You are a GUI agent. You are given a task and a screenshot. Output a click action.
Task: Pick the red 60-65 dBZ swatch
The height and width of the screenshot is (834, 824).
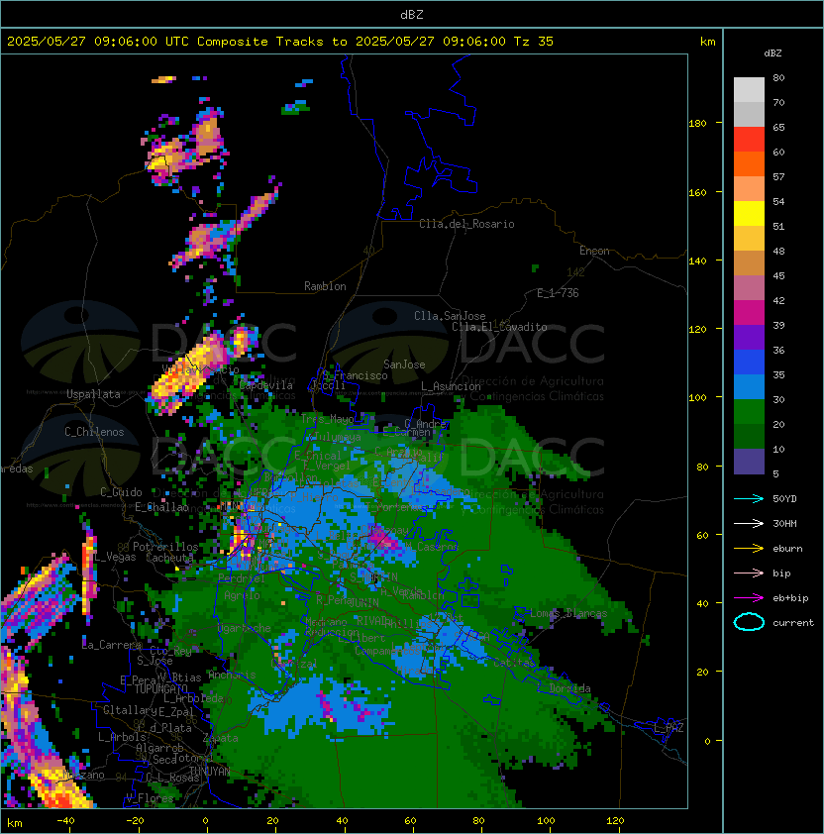click(x=749, y=140)
